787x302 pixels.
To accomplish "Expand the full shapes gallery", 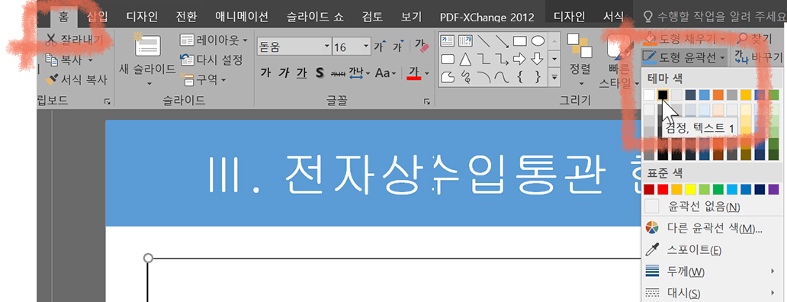I will point(554,78).
